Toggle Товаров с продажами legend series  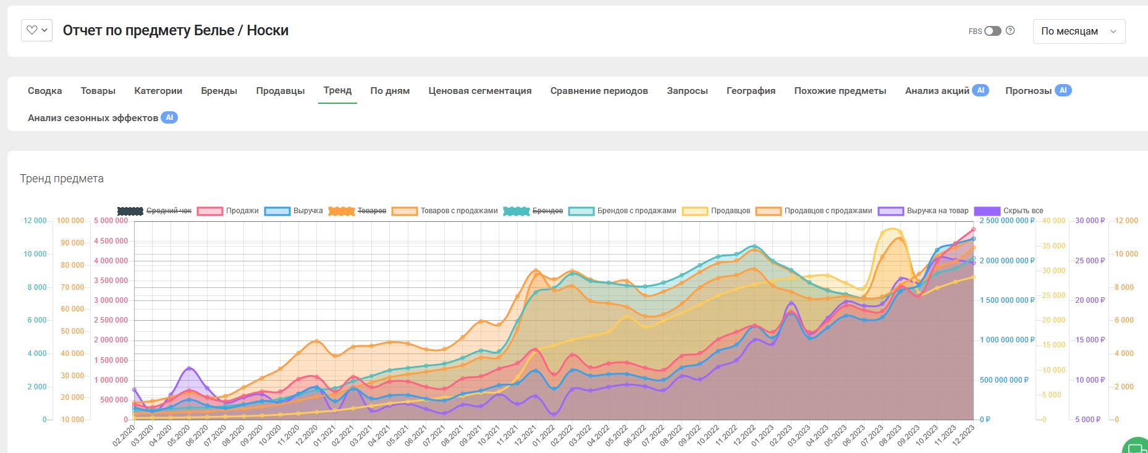[x=445, y=211]
